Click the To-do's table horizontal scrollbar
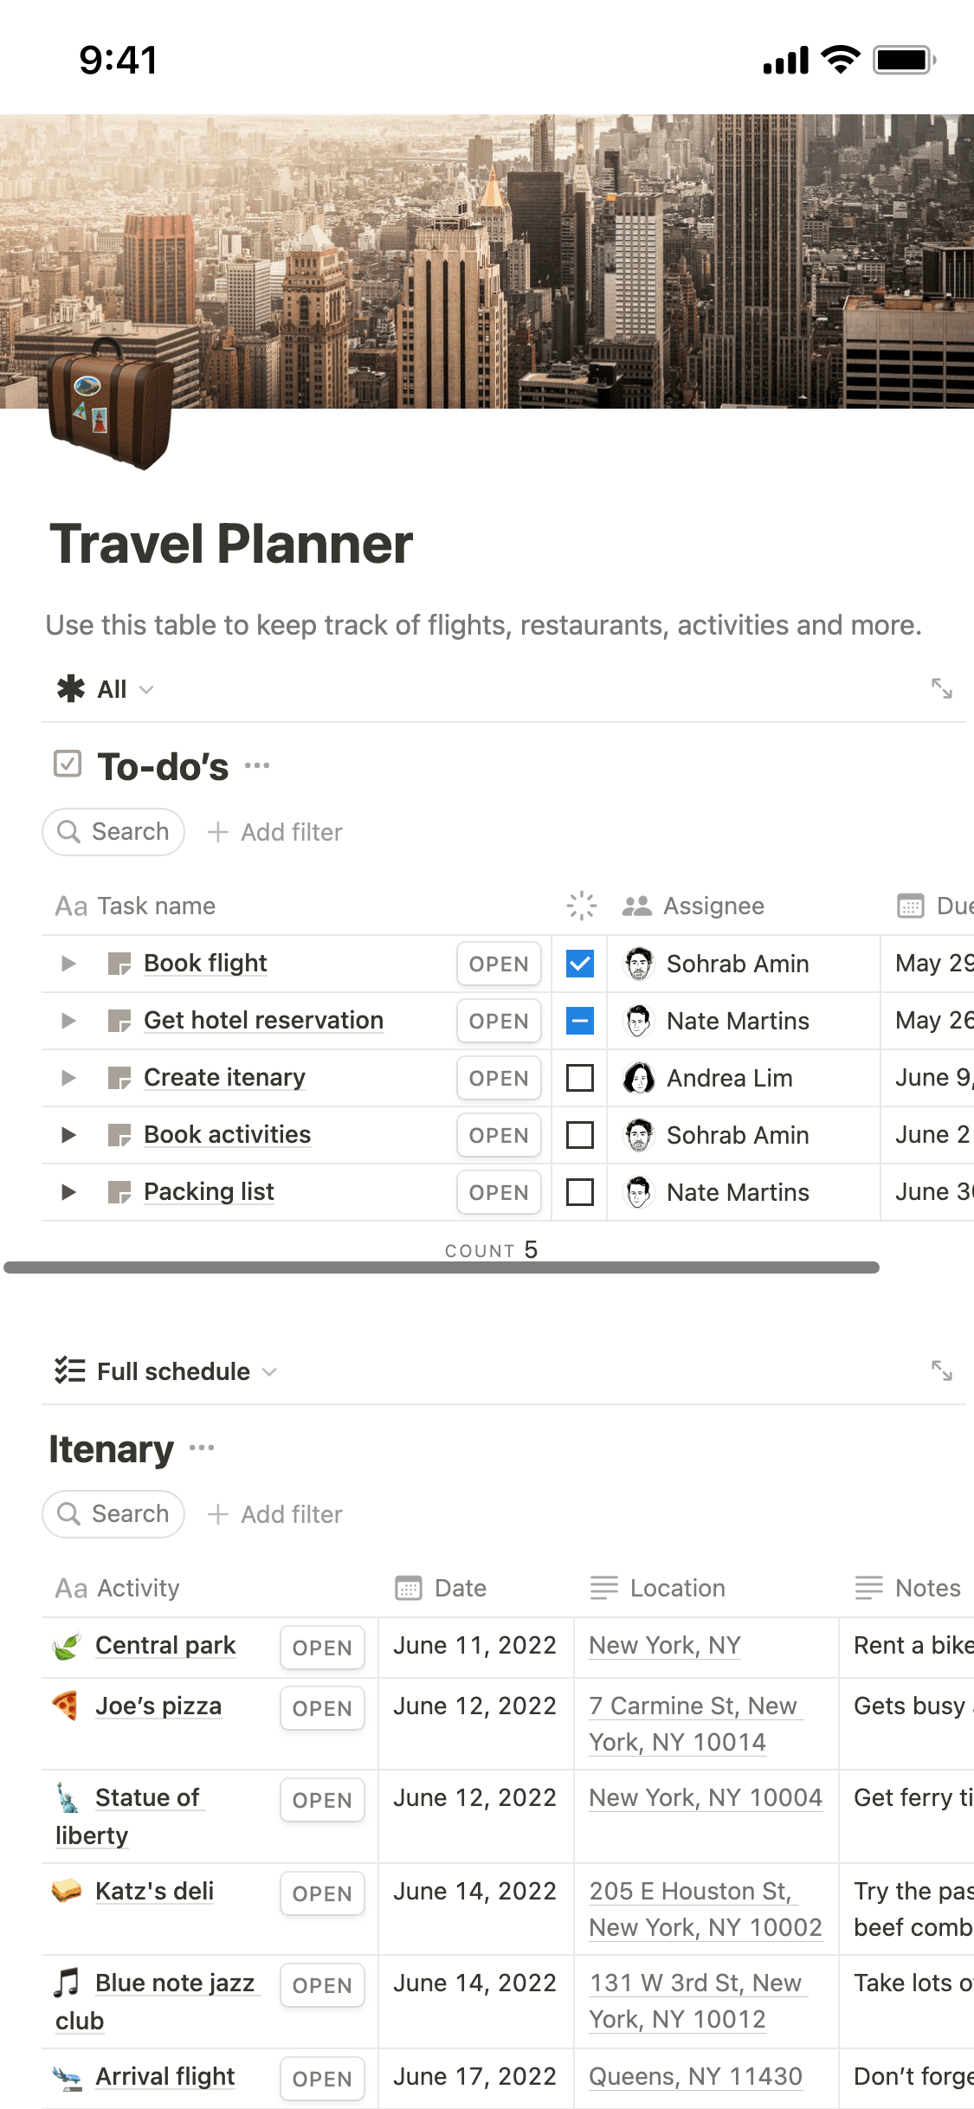 (x=442, y=1267)
